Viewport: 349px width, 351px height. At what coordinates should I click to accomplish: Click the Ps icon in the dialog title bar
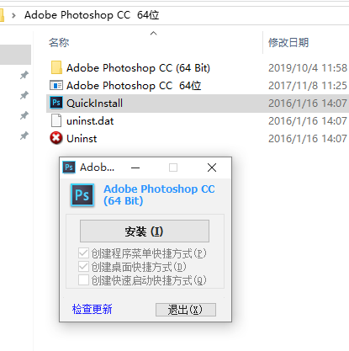[x=69, y=168]
